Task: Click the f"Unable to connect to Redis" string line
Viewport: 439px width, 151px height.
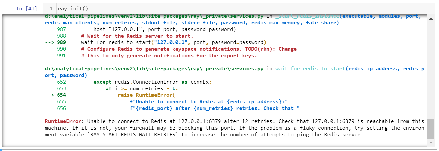Action: click(209, 102)
